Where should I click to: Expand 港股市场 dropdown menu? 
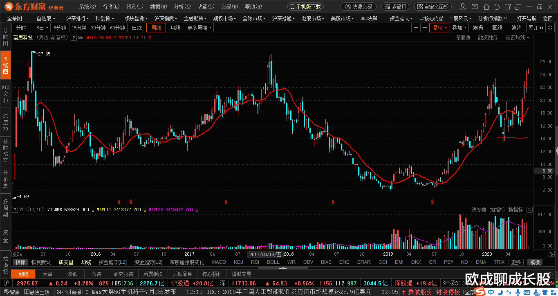pos(313,18)
